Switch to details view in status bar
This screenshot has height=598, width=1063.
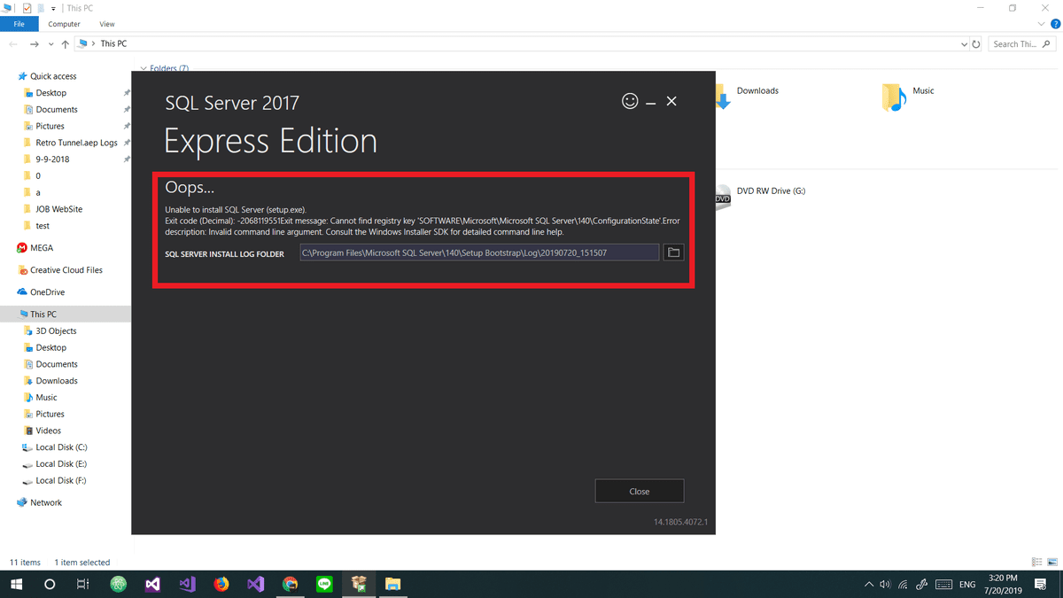1036,563
